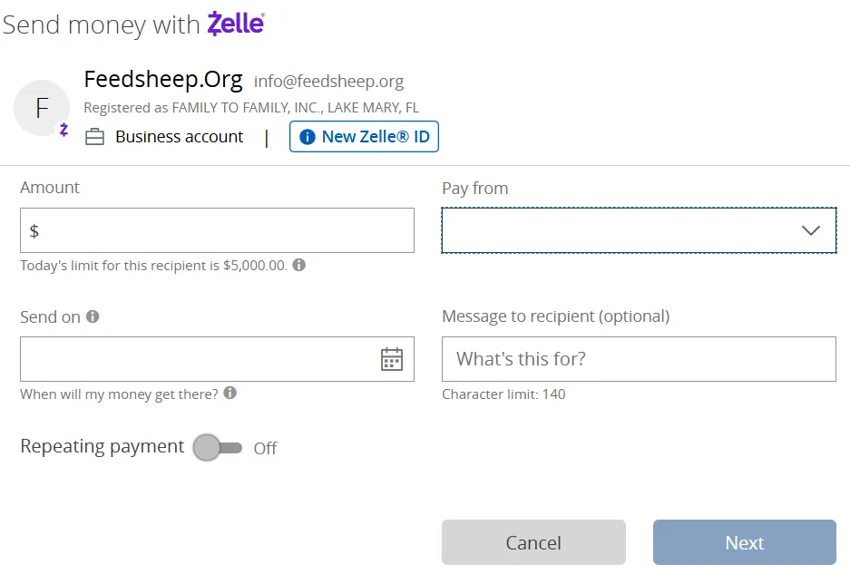This screenshot has height=574, width=850.
Task: Click the New Zelle® ID button
Action: coord(364,137)
